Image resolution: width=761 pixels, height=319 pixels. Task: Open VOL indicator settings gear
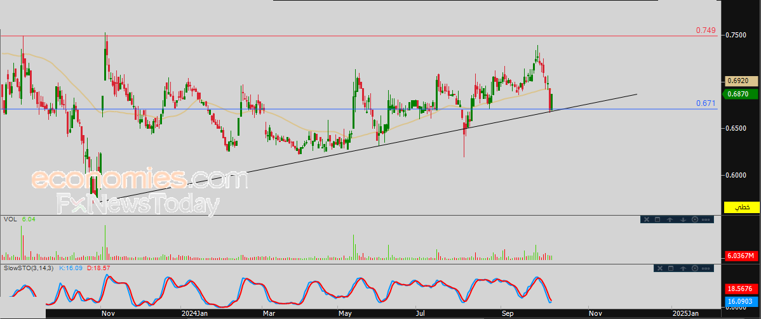coord(694,219)
